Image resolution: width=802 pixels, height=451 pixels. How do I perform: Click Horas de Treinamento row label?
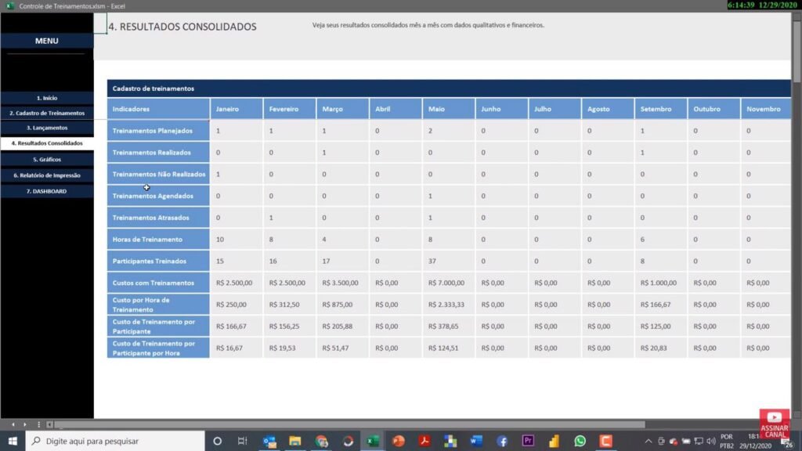(158, 240)
